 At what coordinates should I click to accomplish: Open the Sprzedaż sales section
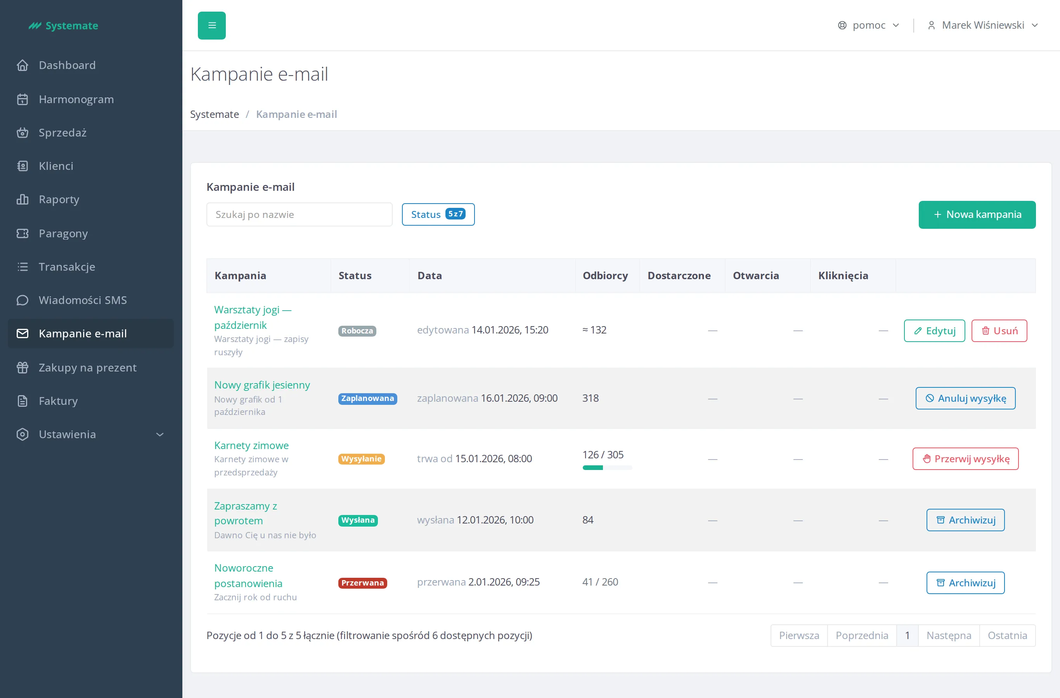[91, 132]
